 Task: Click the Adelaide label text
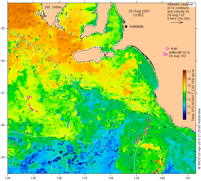tap(136, 26)
